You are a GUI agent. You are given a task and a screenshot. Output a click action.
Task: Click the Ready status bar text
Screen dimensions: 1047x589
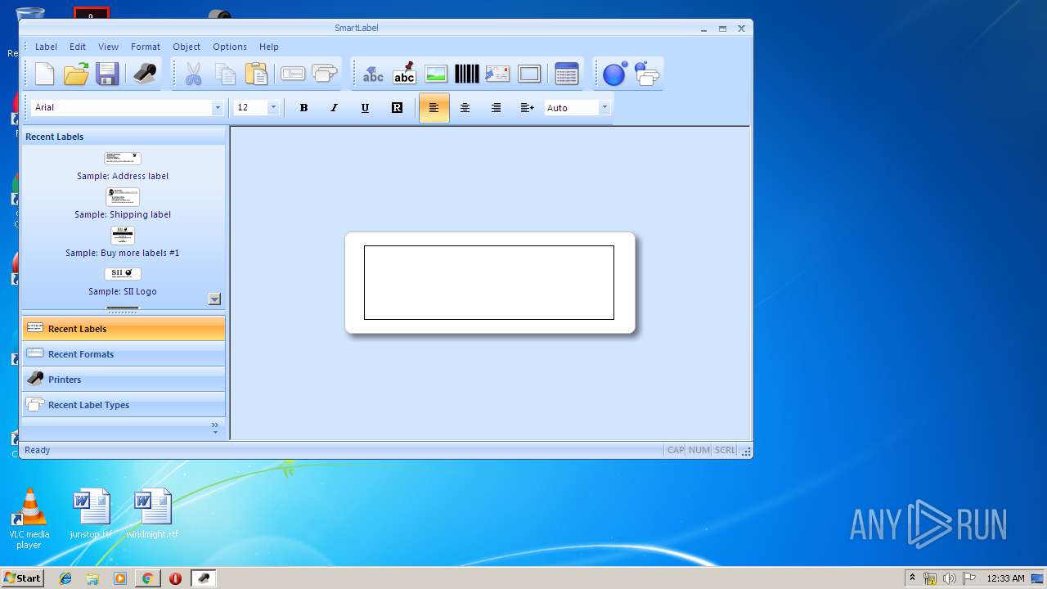point(38,450)
